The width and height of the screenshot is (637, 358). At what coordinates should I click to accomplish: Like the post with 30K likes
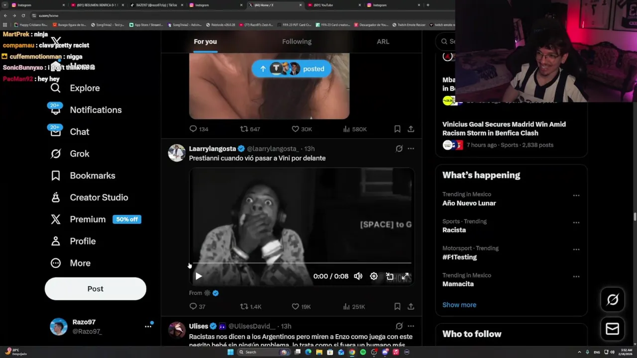coord(302,129)
